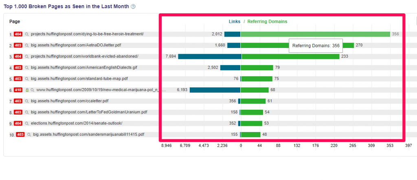417x180 pixels.
Task: Click the 403 badge beside standard-tube-map.pdf
Action: pos(18,78)
